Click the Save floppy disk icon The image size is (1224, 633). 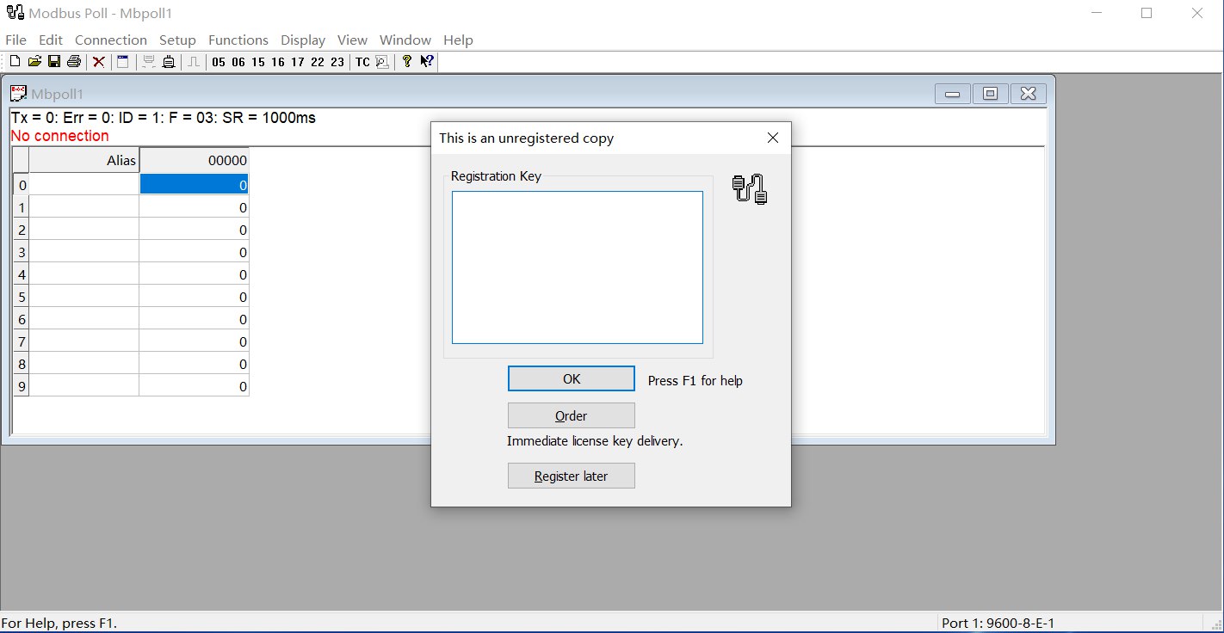(x=53, y=61)
